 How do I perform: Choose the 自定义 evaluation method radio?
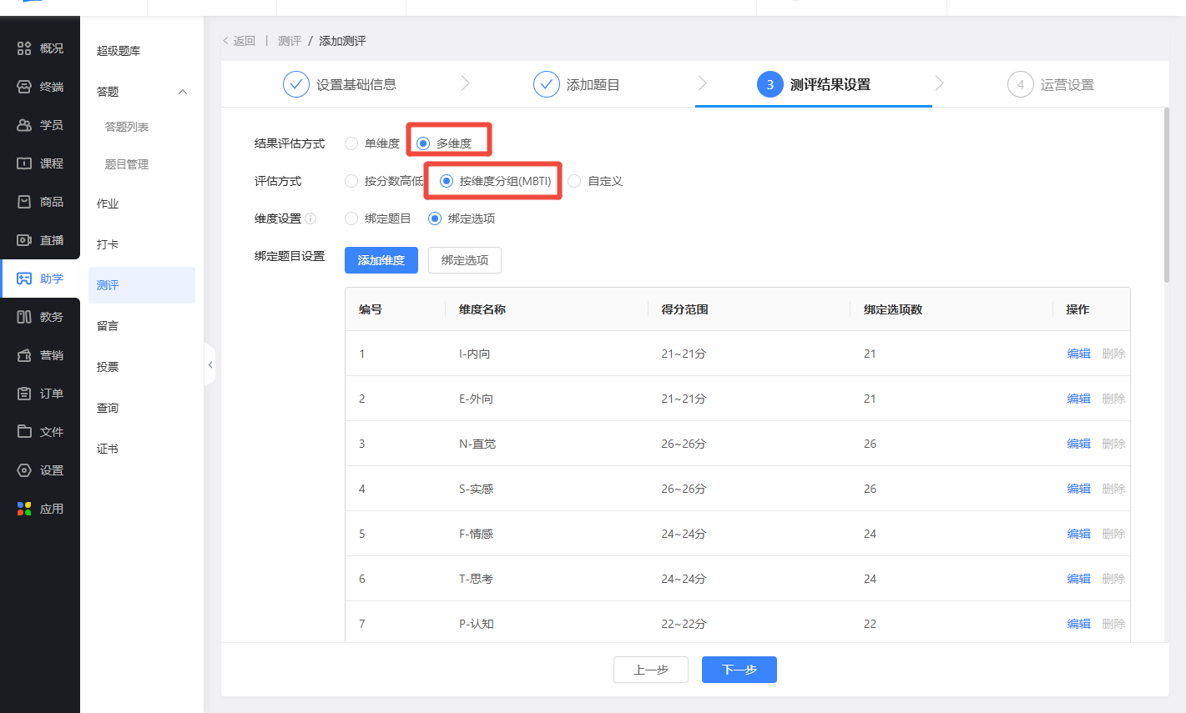click(x=574, y=181)
